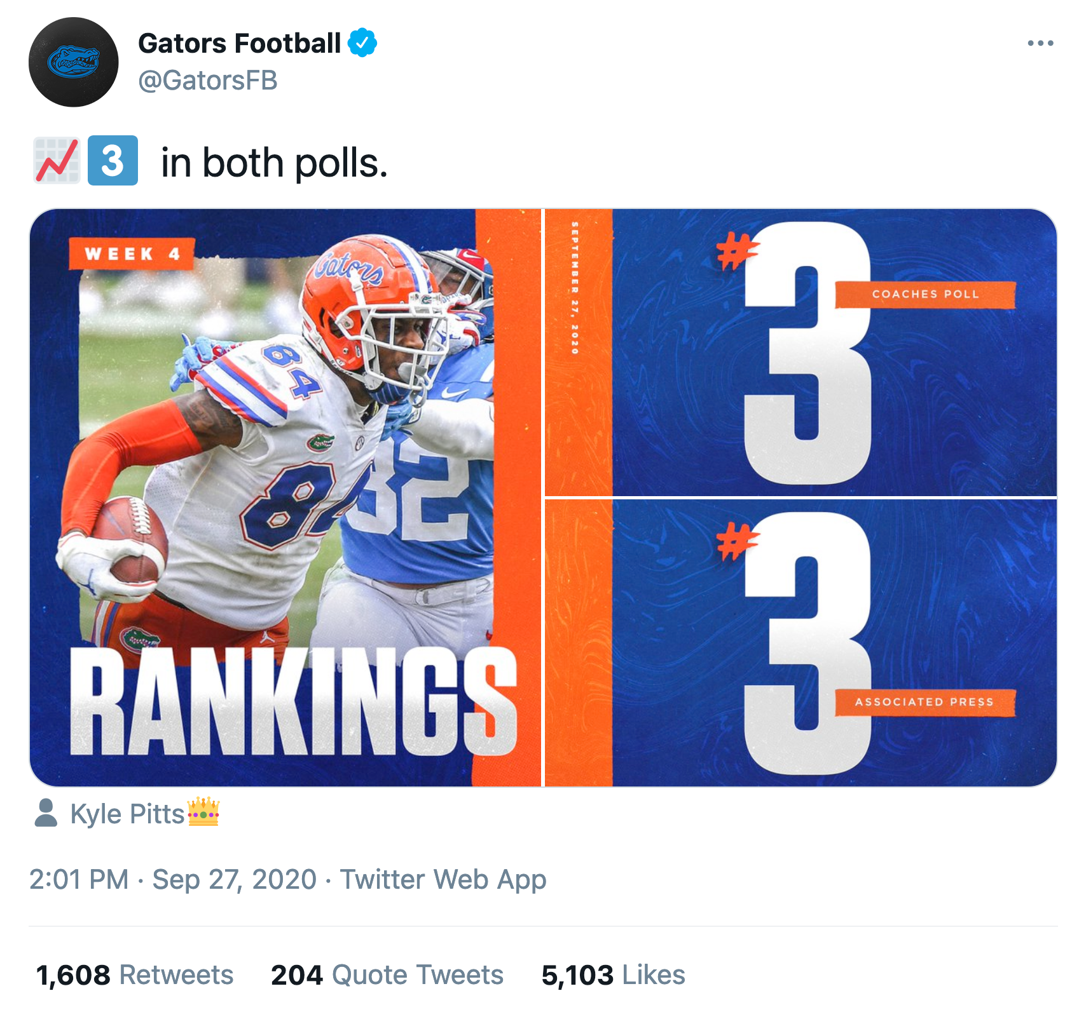Open the Week 4 Rankings image

pos(285,497)
